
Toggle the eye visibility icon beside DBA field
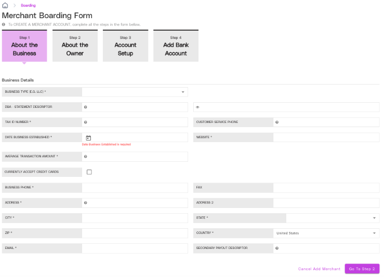coord(197,107)
